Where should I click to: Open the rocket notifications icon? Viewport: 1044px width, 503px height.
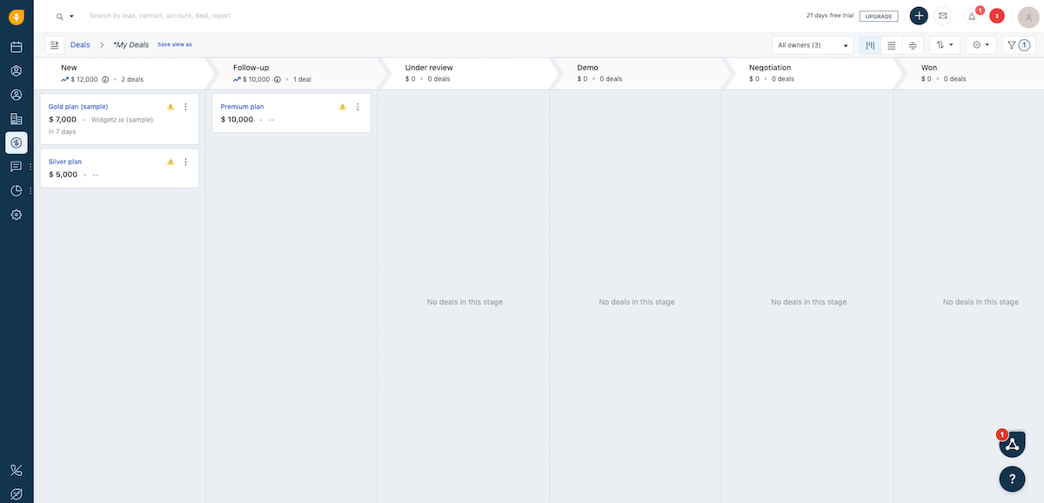(972, 16)
